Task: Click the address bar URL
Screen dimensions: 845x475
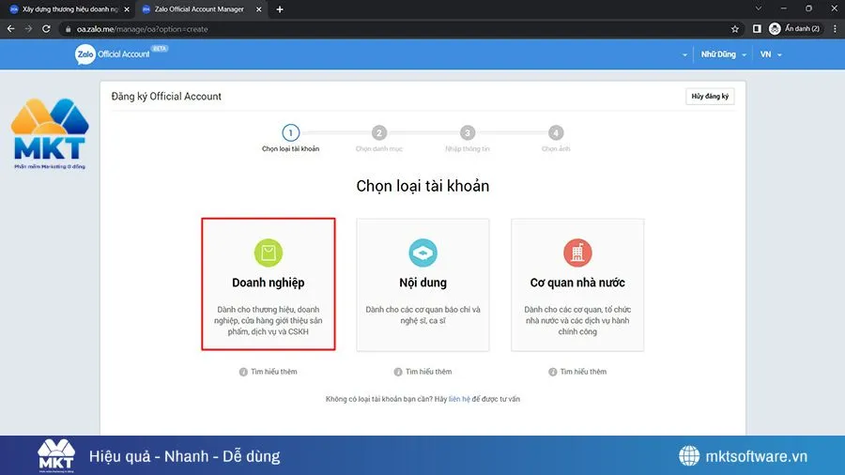Action: [143, 29]
